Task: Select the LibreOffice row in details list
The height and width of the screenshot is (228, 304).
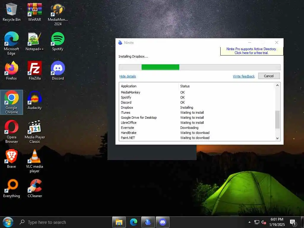Action: click(x=197, y=123)
